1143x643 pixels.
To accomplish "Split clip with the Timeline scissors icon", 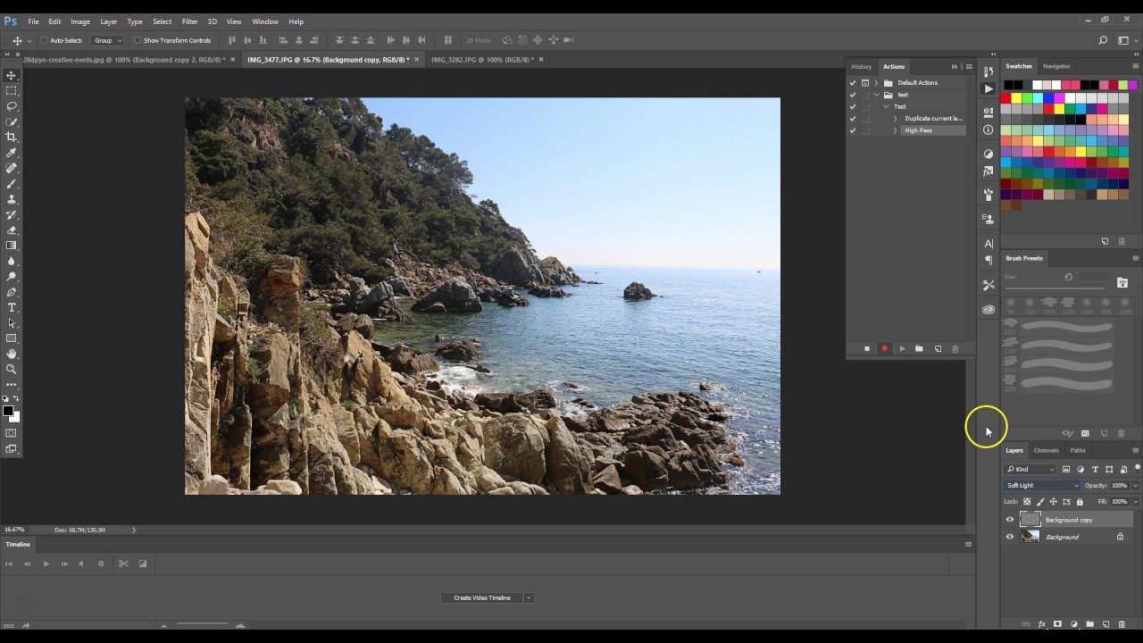I will (123, 564).
